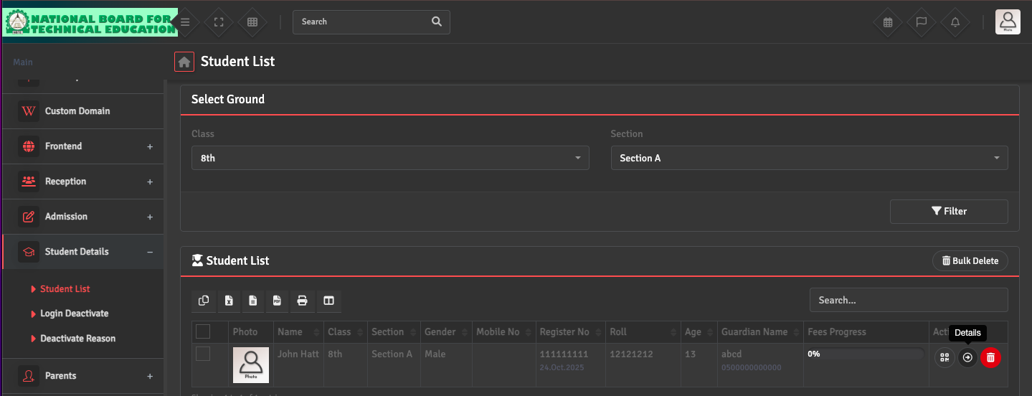Viewport: 1032px width, 396px height.
Task: Delete John Hatt with red trash icon
Action: tap(990, 357)
